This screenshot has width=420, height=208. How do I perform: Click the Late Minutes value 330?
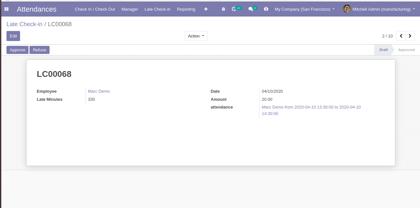91,99
